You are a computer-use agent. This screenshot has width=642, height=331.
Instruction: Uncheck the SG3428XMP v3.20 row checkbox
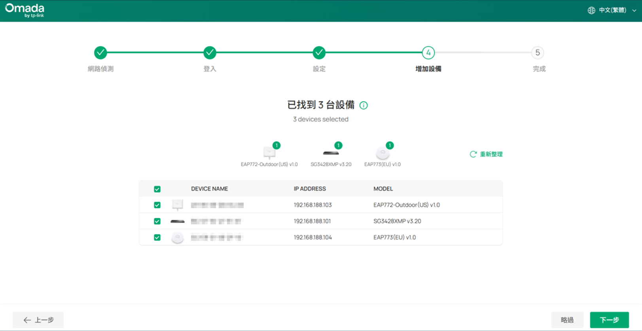point(157,221)
